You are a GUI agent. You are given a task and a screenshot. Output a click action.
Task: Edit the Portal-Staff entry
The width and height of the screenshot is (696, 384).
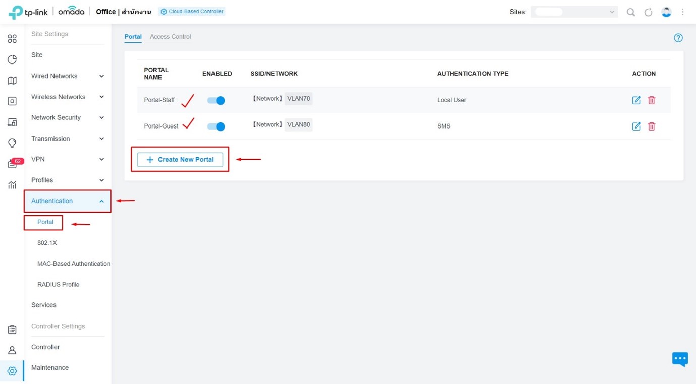click(636, 100)
